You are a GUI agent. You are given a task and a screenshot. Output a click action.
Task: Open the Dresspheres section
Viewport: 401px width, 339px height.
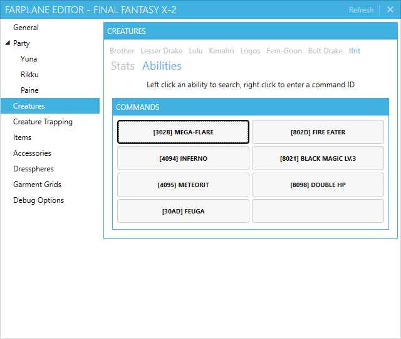coord(33,169)
